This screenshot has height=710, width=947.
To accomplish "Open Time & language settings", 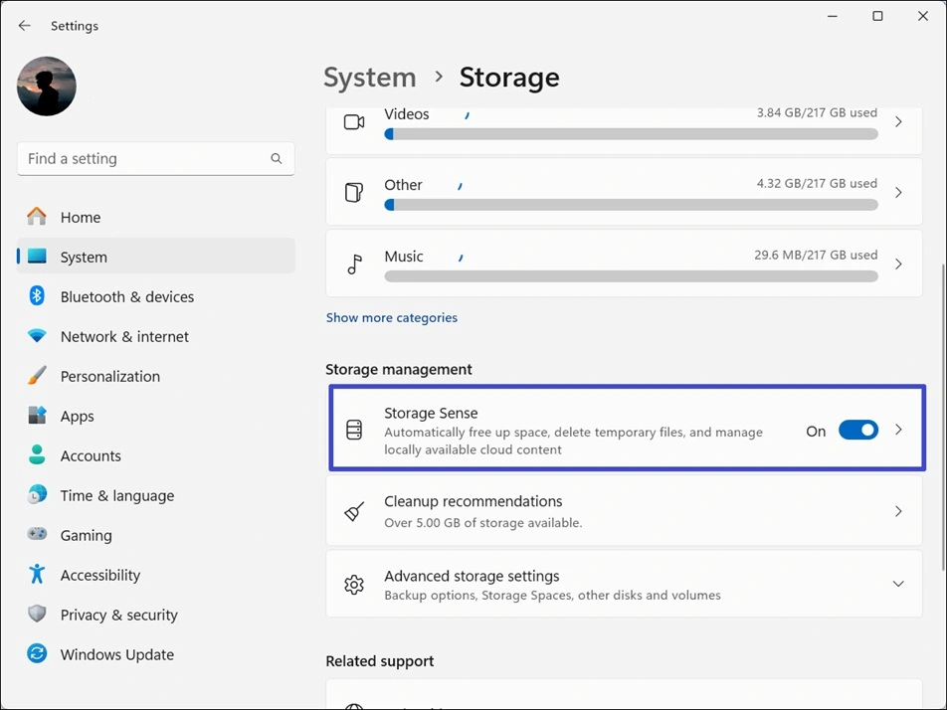I will click(x=116, y=495).
